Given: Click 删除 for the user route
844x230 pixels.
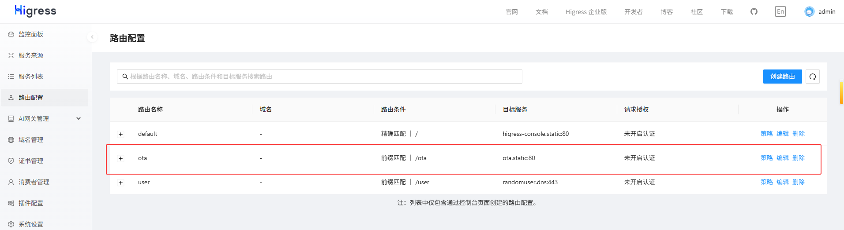Looking at the screenshot, I should point(799,182).
